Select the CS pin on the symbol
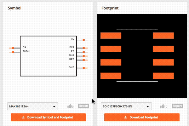Image resolution: width=189 pixels, height=126 pixels. tap(12, 48)
